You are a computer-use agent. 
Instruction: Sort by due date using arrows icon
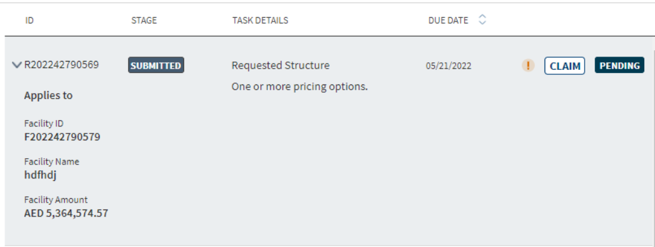coord(482,20)
